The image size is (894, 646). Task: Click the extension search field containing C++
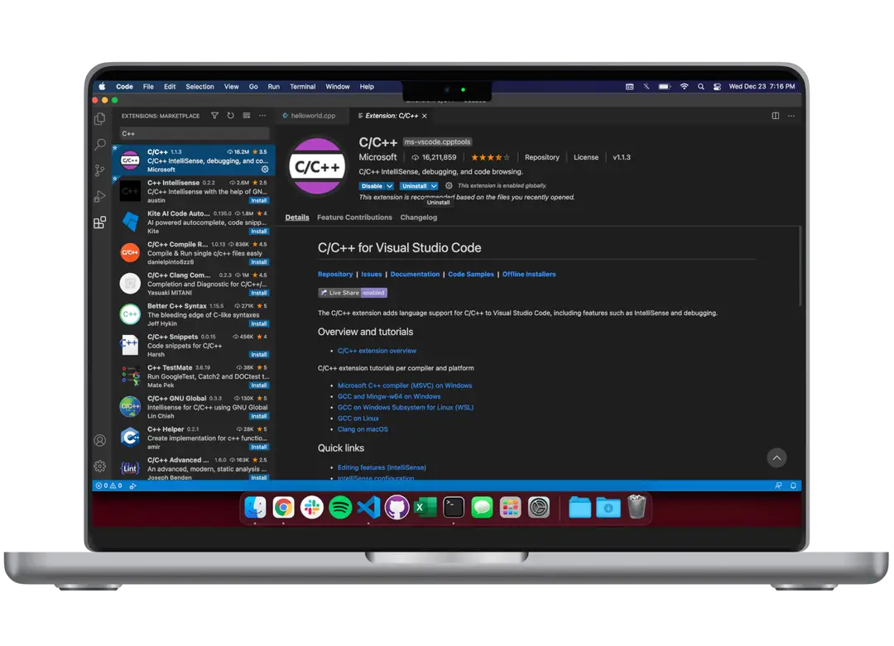(x=195, y=133)
